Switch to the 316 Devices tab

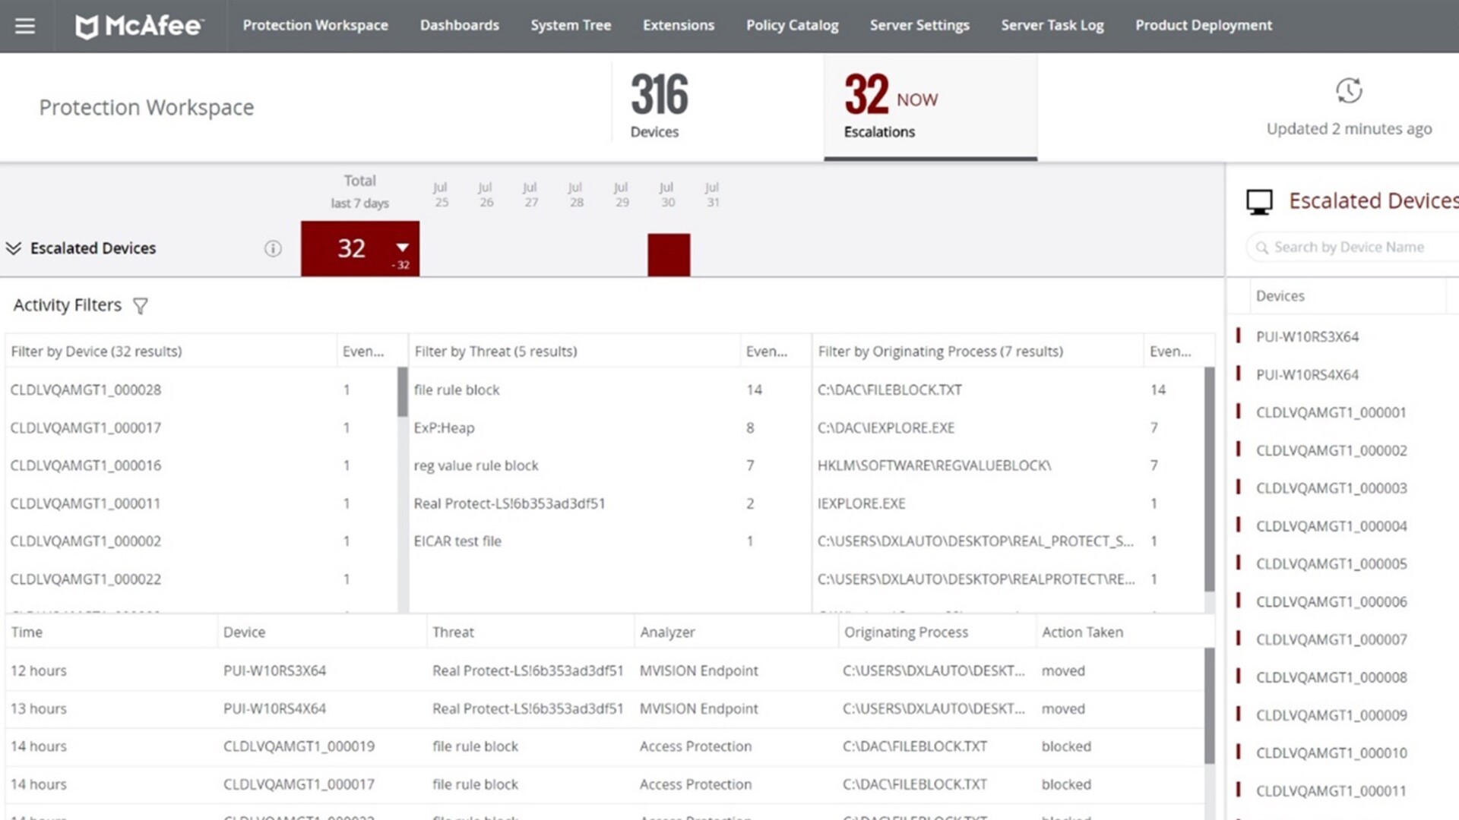coord(657,106)
